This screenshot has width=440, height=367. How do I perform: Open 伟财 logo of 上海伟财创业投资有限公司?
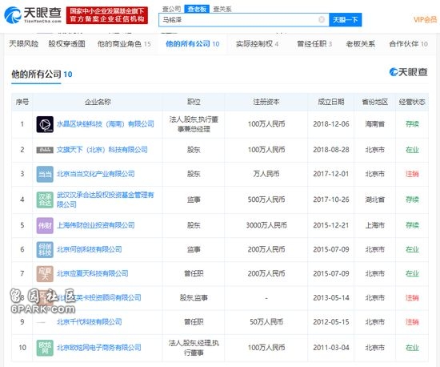[45, 225]
